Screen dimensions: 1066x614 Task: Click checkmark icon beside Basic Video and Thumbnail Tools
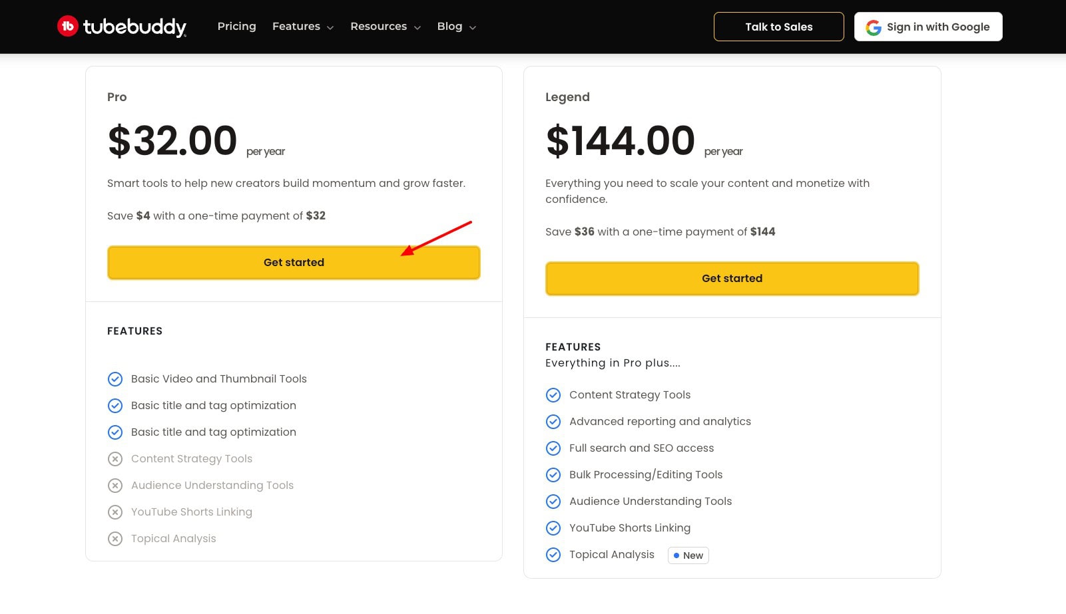pos(115,379)
